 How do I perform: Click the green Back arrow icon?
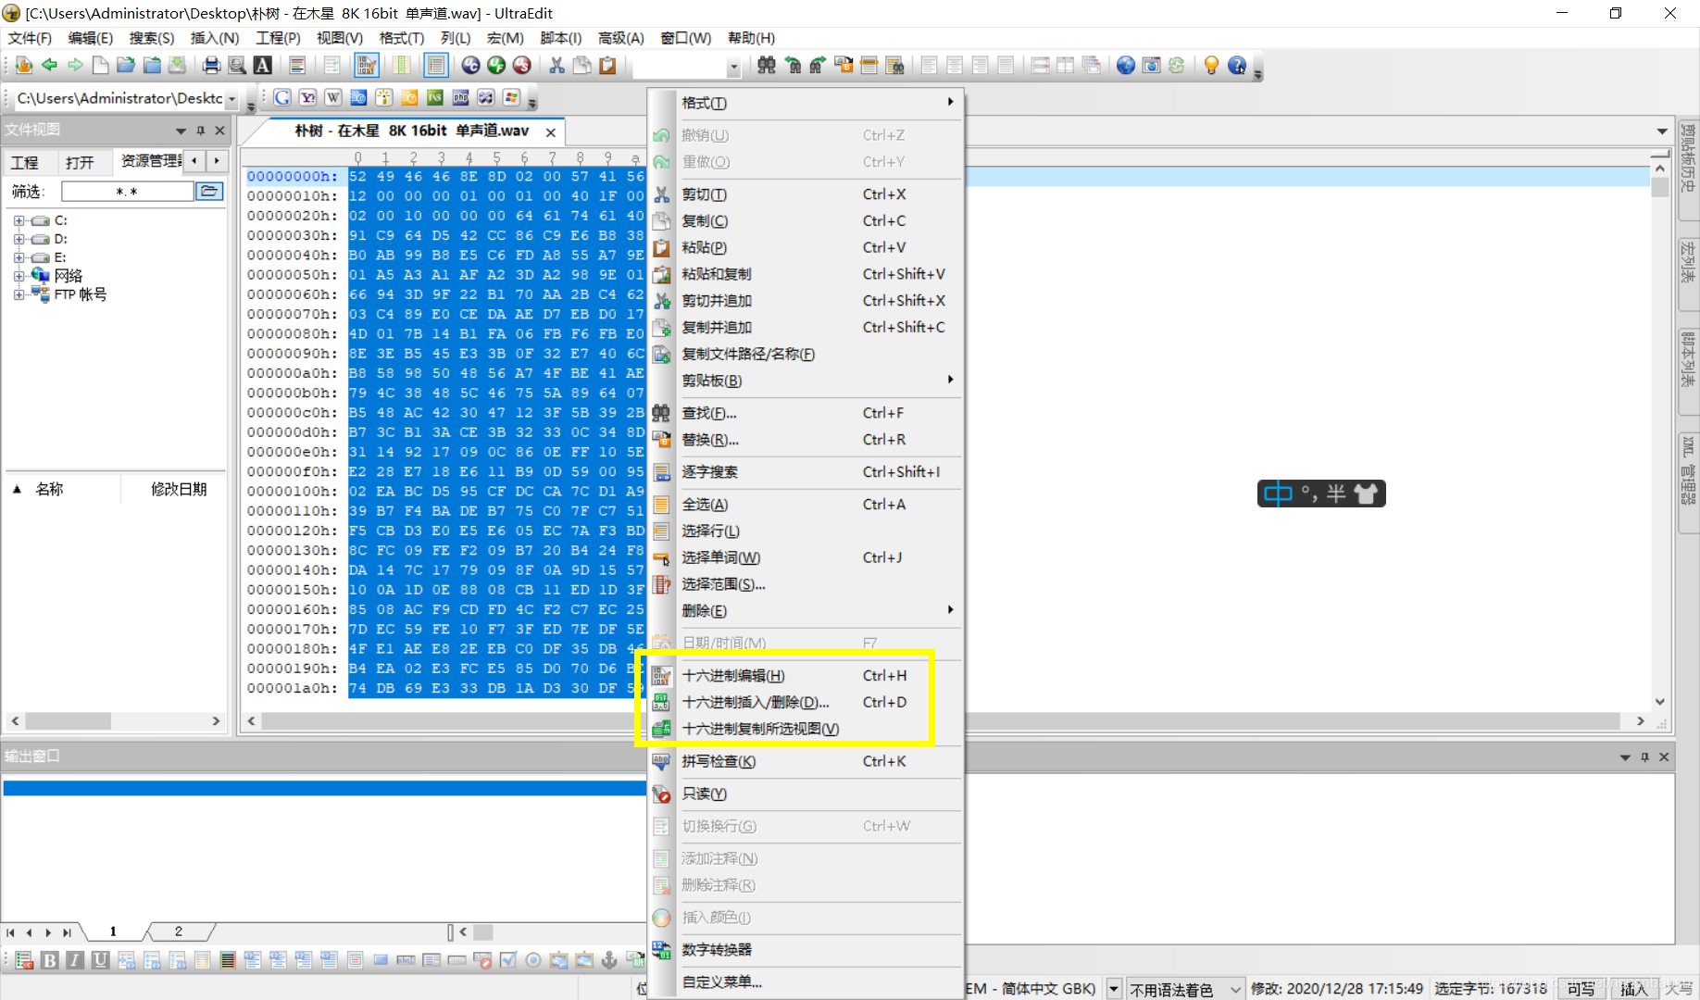[x=49, y=65]
